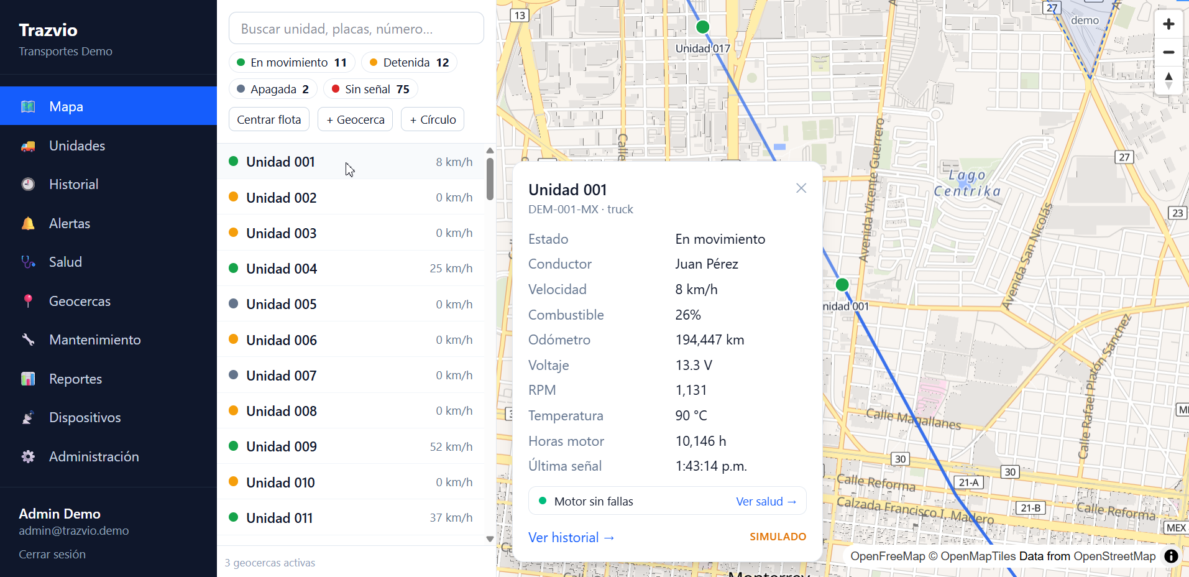Image resolution: width=1189 pixels, height=577 pixels.
Task: Click the Historial clock icon
Action: 28,184
